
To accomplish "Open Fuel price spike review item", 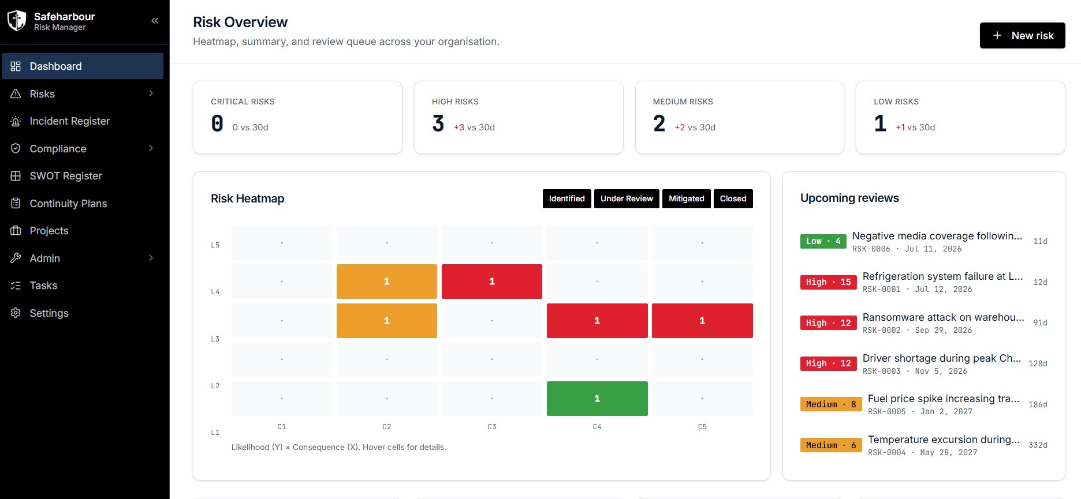I will tap(924, 404).
